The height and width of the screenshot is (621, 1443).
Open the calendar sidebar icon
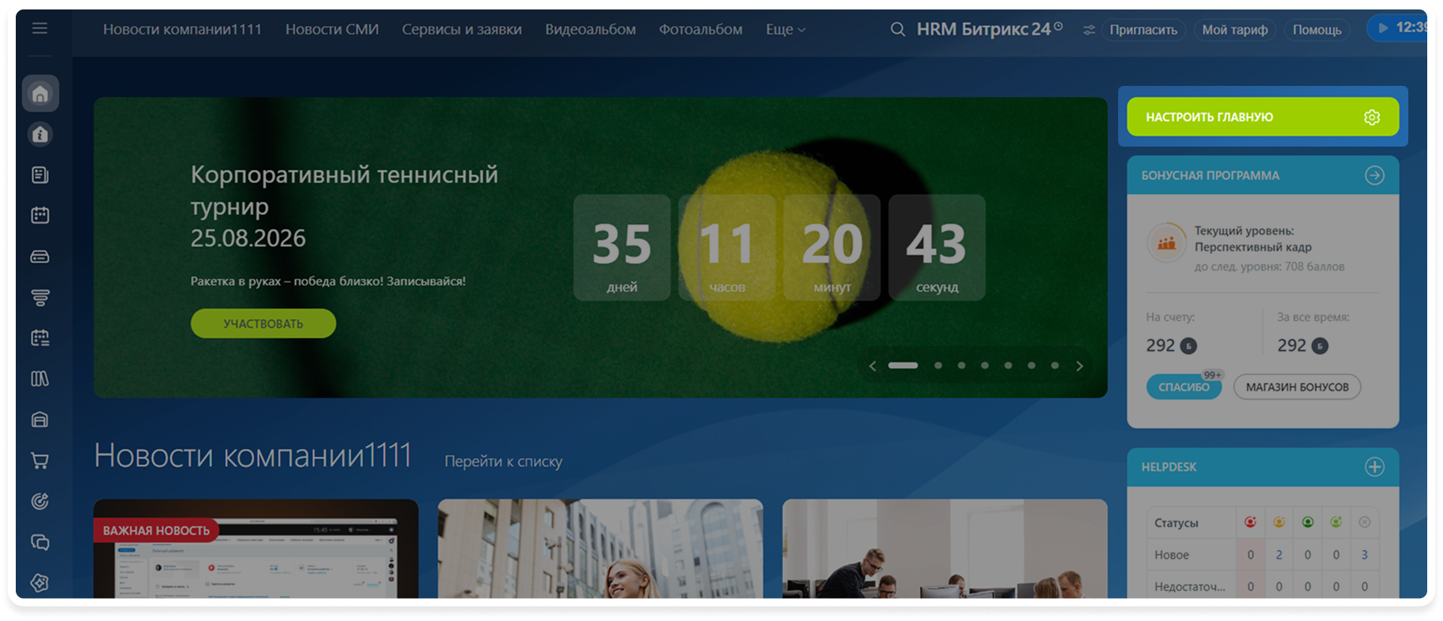click(x=40, y=215)
